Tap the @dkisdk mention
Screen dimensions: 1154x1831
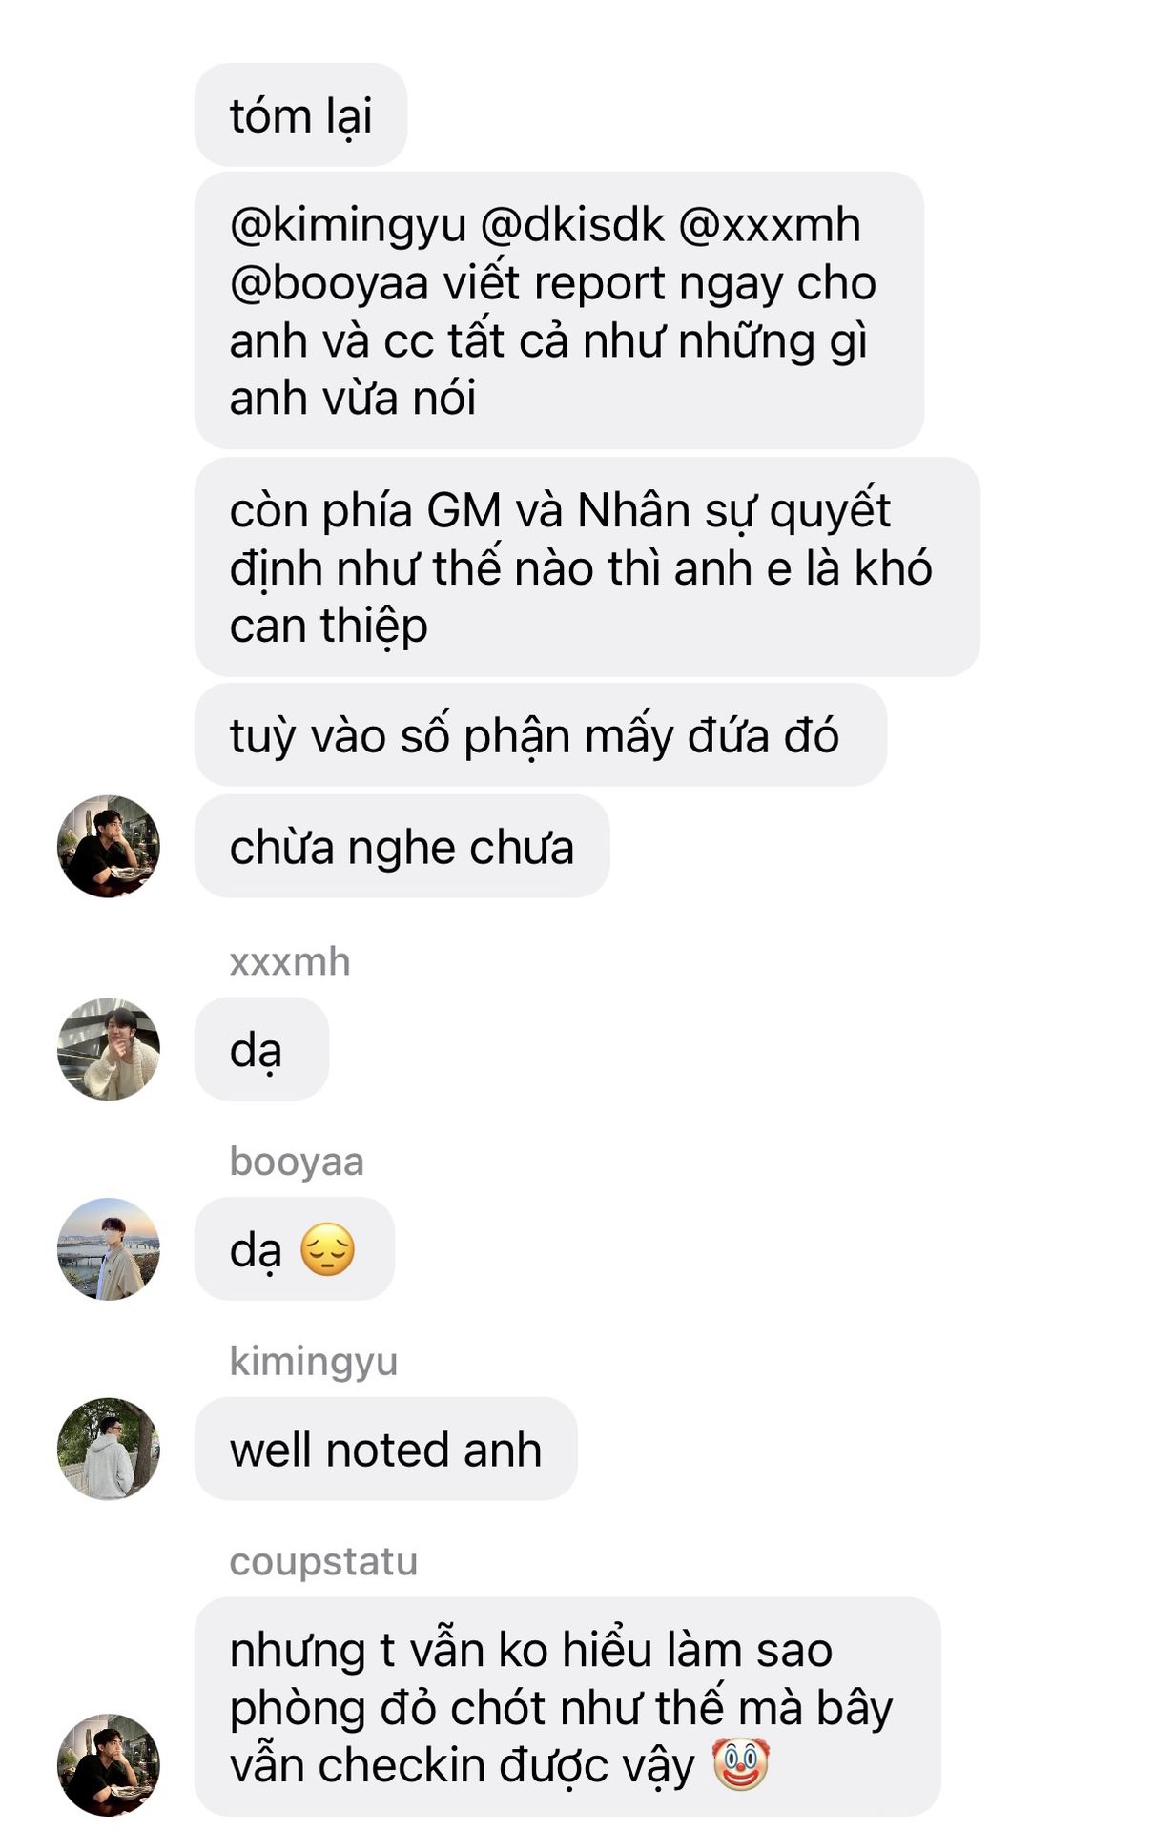(572, 226)
